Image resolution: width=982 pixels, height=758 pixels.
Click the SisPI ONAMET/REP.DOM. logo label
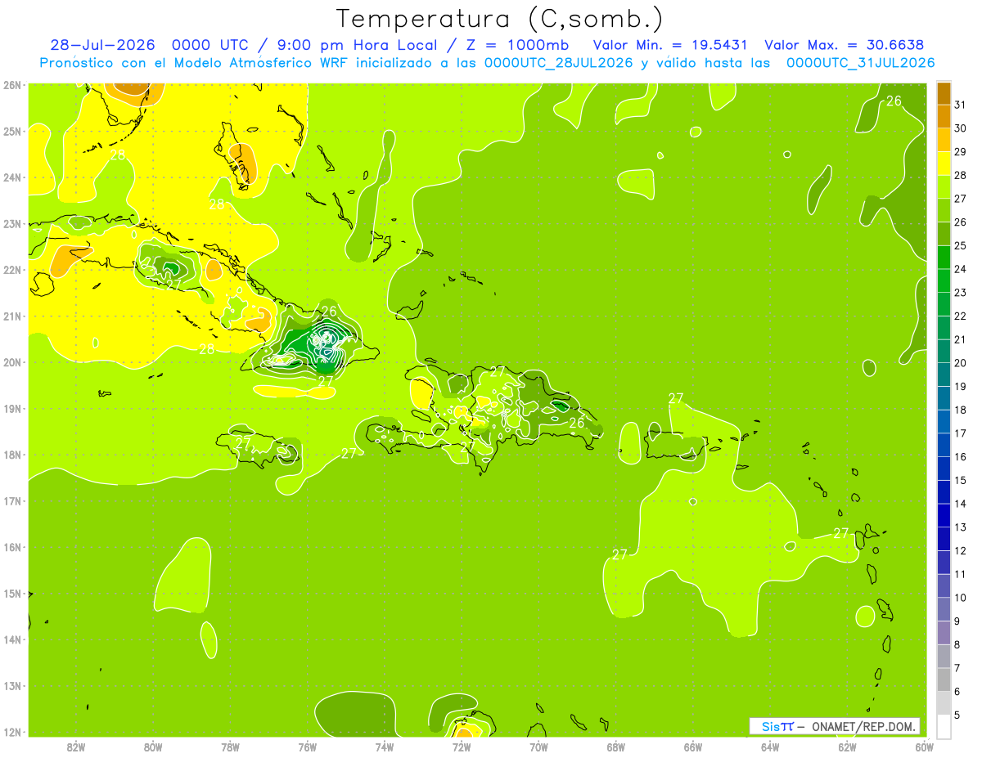[835, 726]
